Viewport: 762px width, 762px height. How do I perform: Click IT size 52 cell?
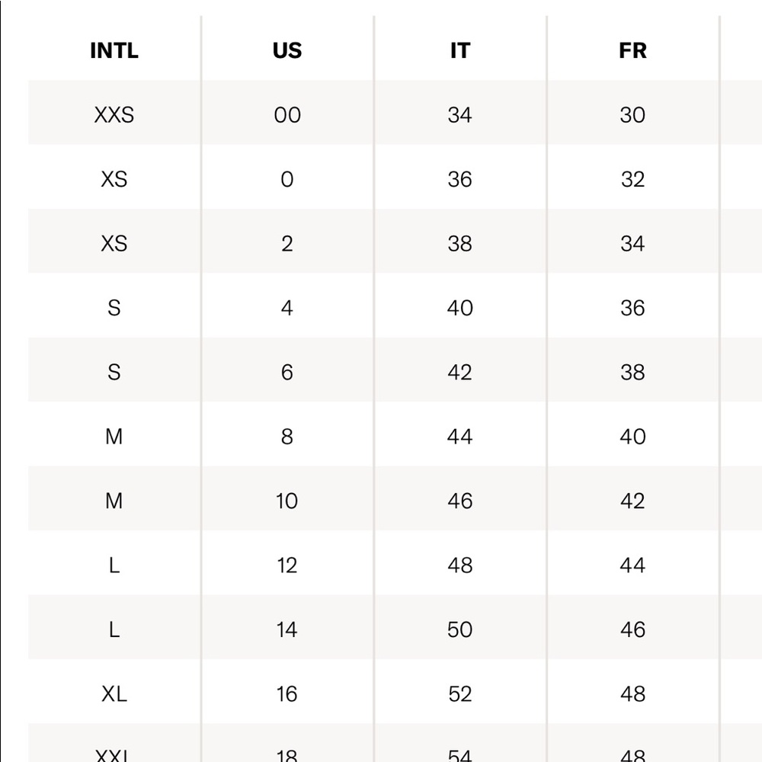(x=459, y=694)
